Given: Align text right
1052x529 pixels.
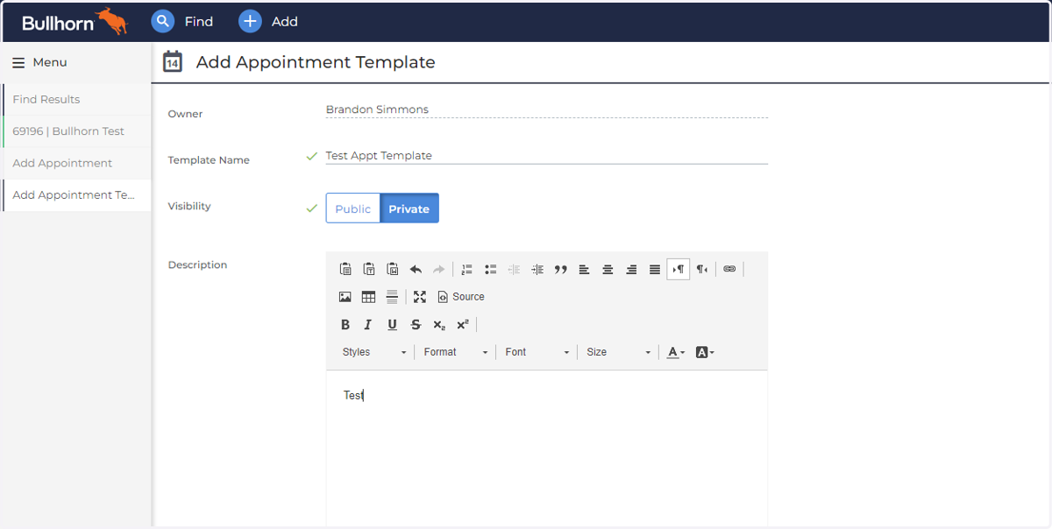Looking at the screenshot, I should pos(631,270).
